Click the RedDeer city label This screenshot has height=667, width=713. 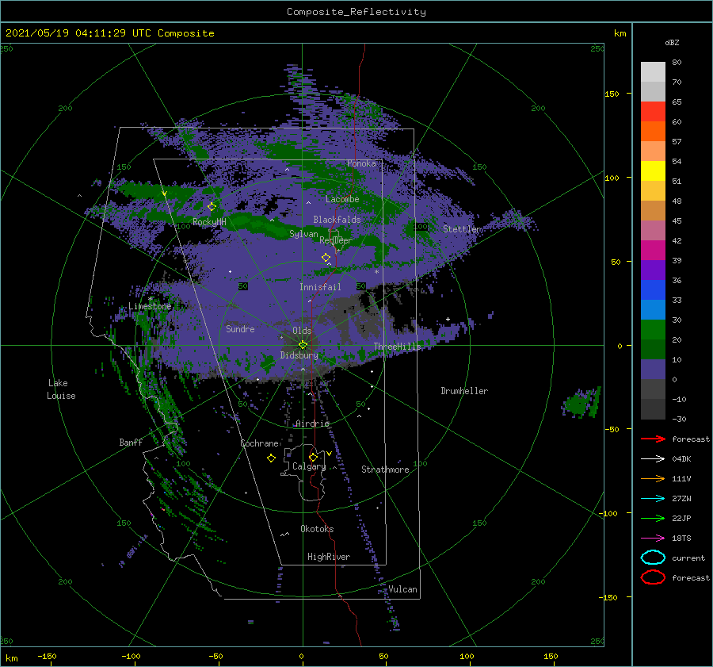[x=336, y=240]
